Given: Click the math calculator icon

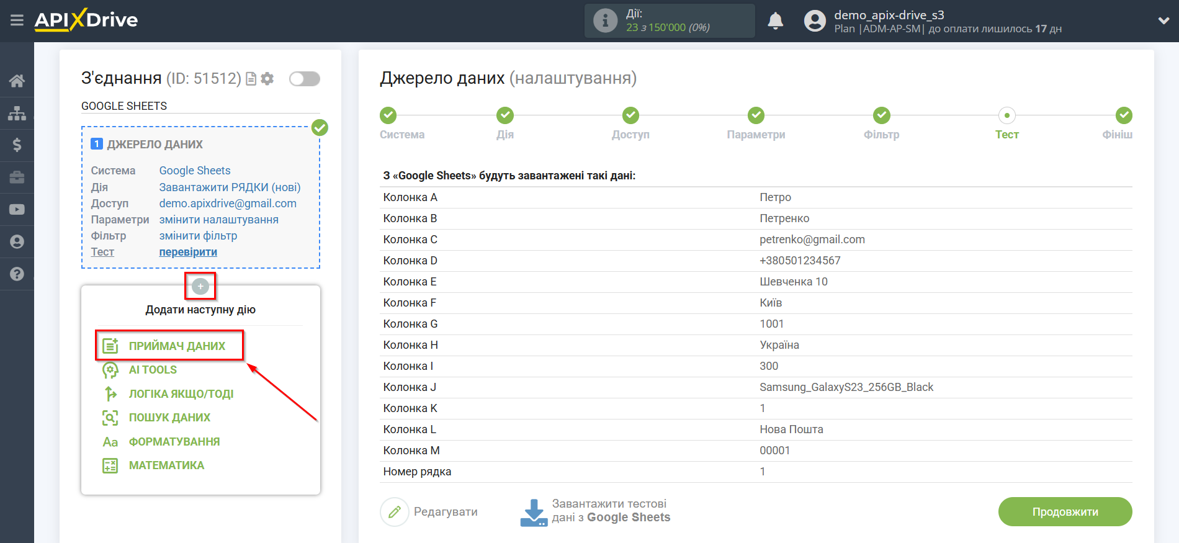Looking at the screenshot, I should click(x=110, y=465).
